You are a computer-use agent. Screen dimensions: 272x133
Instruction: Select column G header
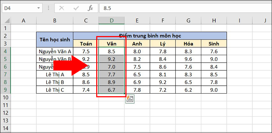click(188, 21)
